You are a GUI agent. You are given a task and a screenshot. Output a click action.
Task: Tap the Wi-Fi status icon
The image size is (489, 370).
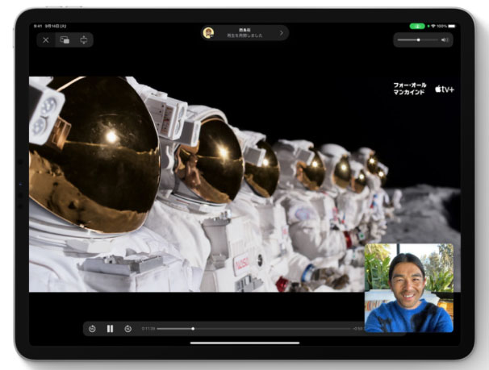[x=433, y=26]
